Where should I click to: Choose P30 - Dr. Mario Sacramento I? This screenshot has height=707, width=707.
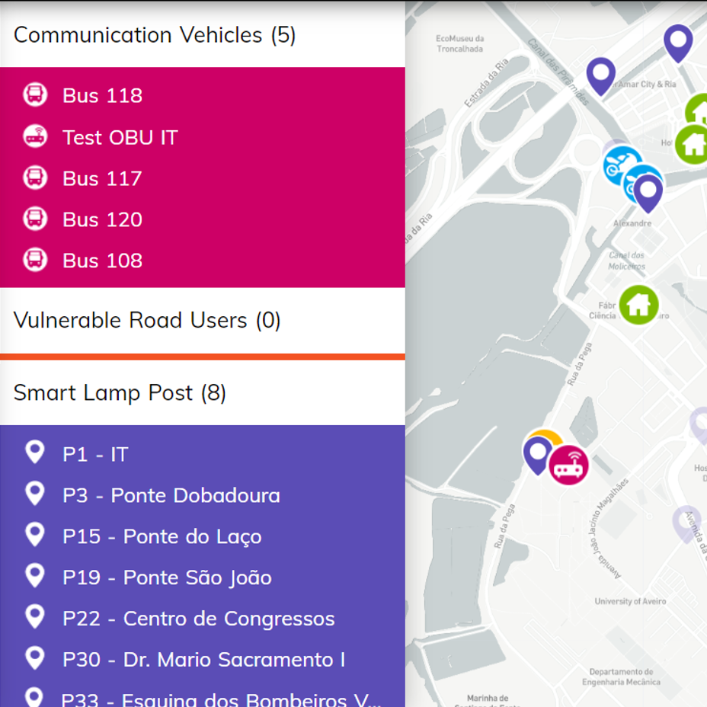point(203,659)
